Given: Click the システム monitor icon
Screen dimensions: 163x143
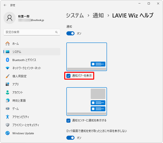Looking at the screenshot, I should (7, 52).
